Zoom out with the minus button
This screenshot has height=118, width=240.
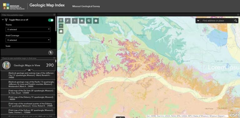point(61,26)
